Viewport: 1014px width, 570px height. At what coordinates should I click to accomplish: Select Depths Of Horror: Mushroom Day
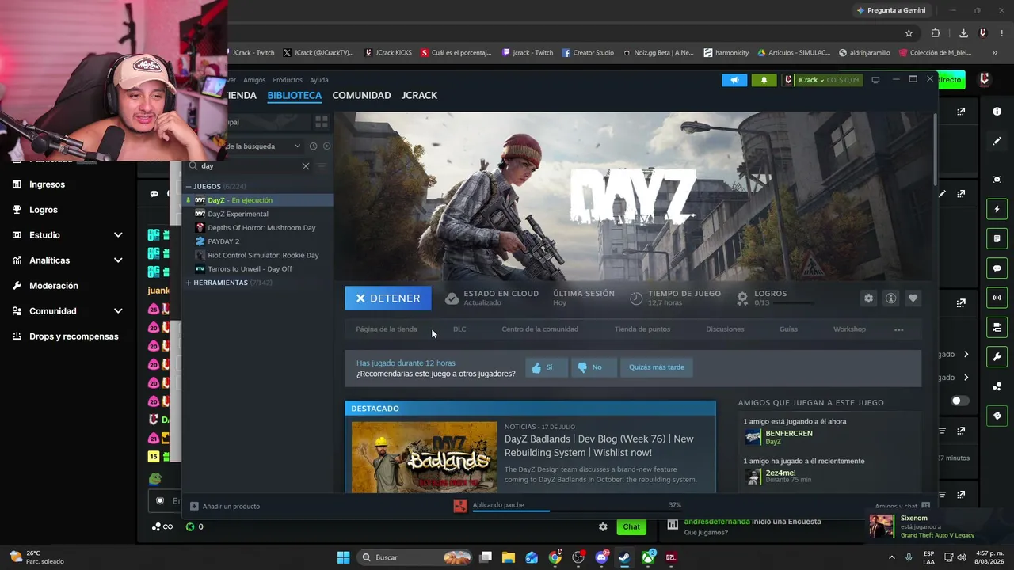(257, 228)
